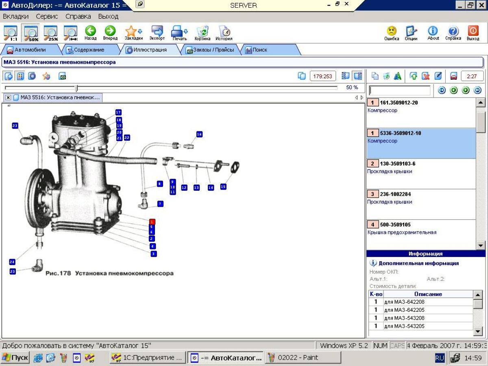Go to previous part green arrow
This screenshot has height=366, width=488.
(x=454, y=90)
